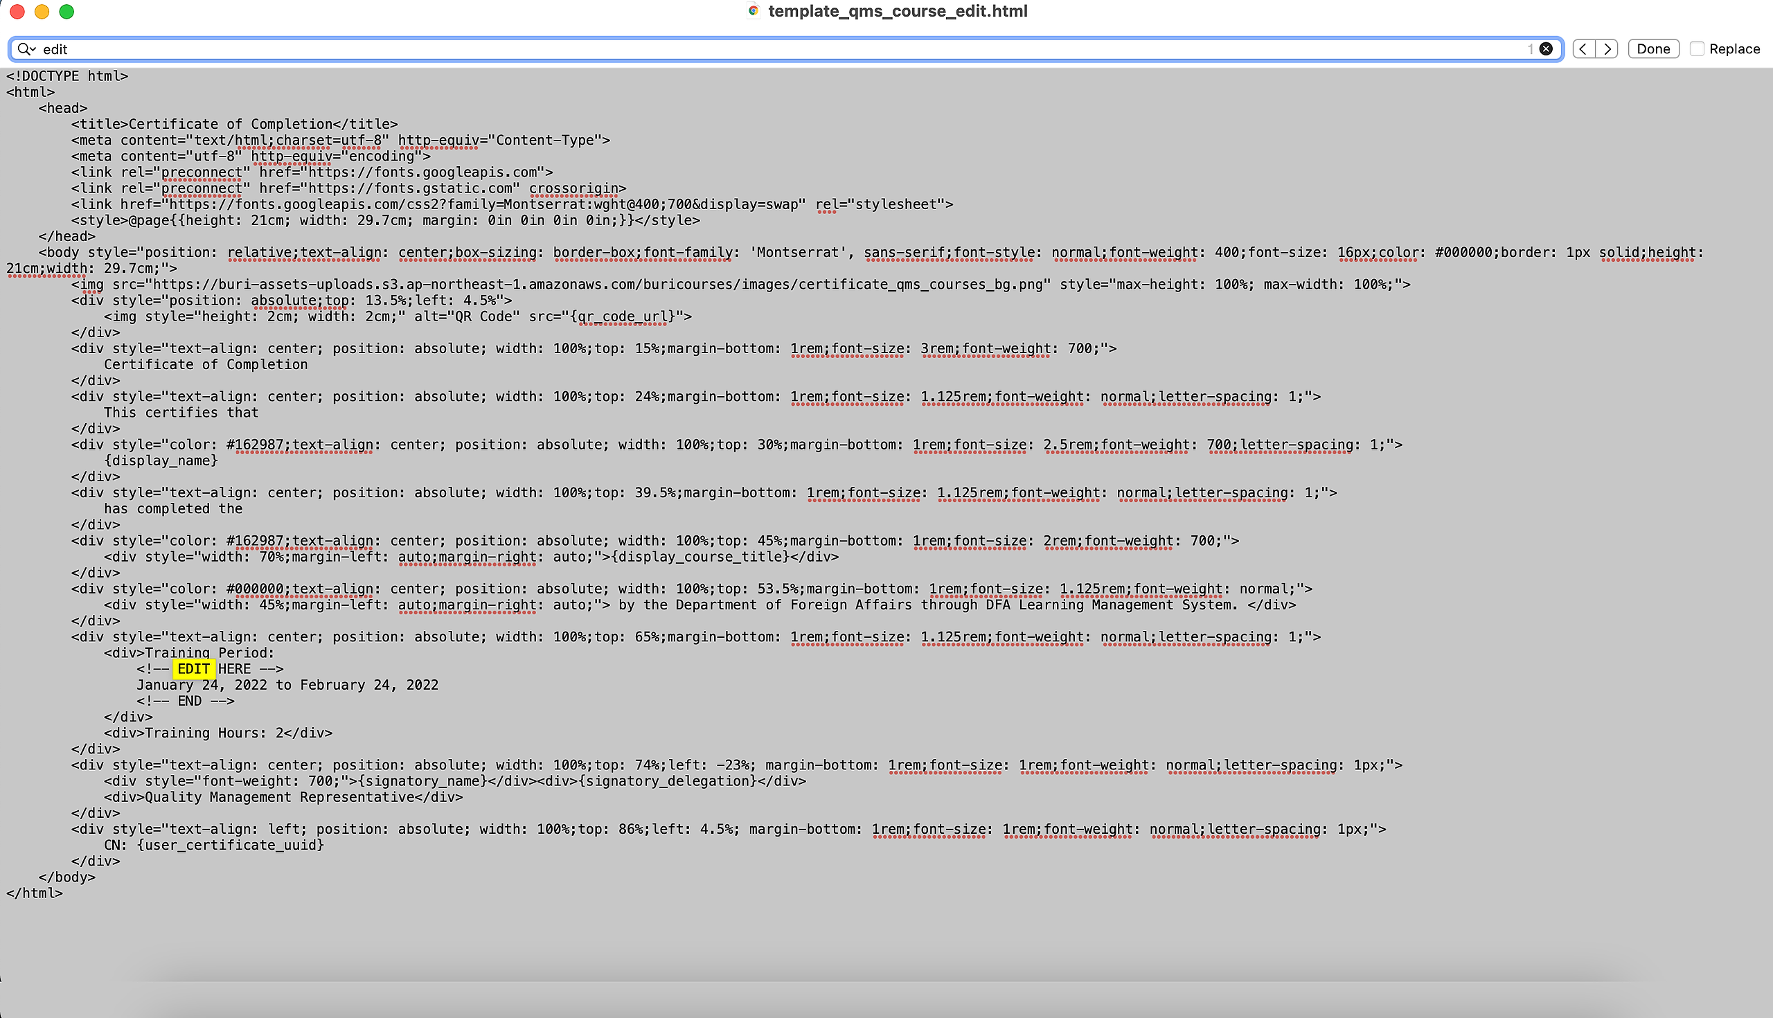Viewport: 1773px width, 1018px height.
Task: Place cursor in the training period date line
Action: pyautogui.click(x=287, y=685)
